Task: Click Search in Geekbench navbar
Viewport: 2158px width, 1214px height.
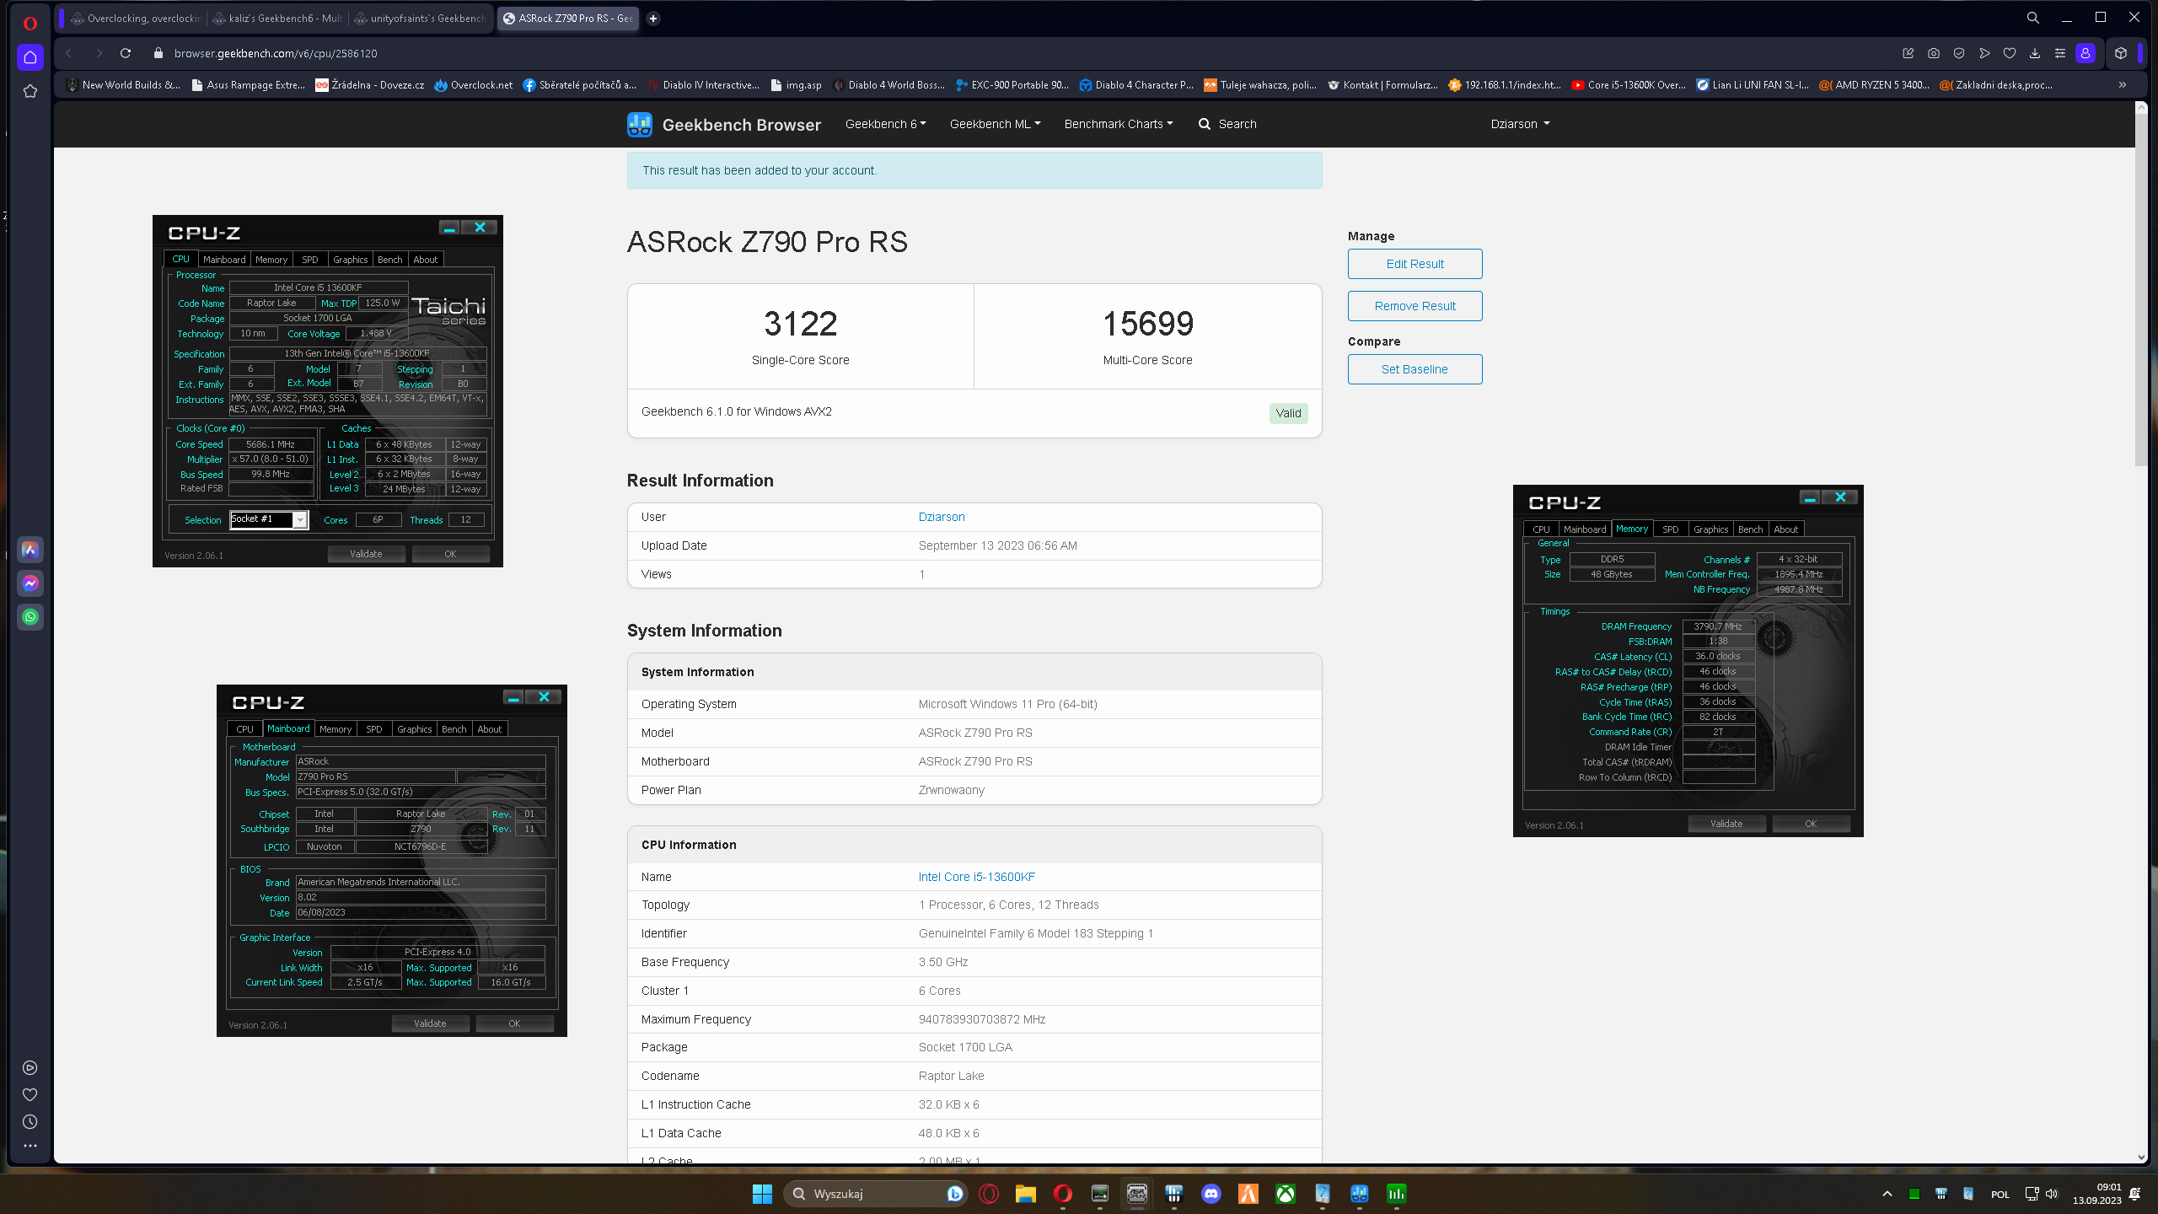Action: pos(1227,124)
